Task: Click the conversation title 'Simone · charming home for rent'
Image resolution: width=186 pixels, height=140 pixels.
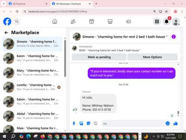Action: (125, 37)
